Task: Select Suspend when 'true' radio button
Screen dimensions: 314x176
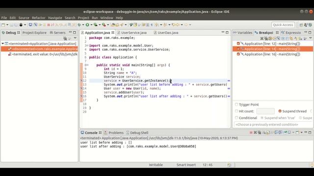Action: 262,118
